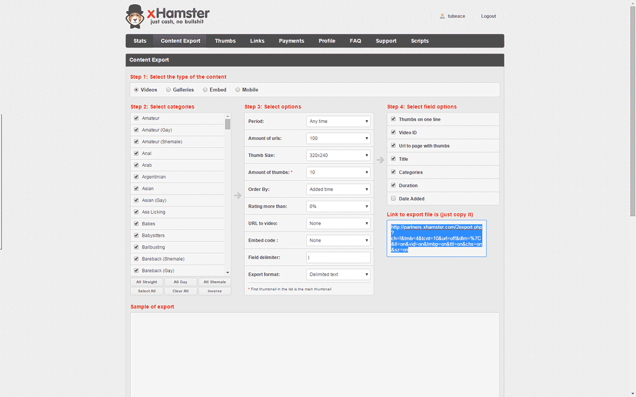Screen dimensions: 636x397
Task: Open the URL to video dropdown
Action: click(338, 223)
